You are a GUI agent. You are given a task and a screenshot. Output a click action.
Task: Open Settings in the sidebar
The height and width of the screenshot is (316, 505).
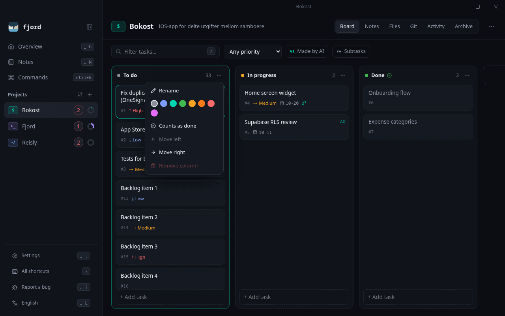pos(51,256)
